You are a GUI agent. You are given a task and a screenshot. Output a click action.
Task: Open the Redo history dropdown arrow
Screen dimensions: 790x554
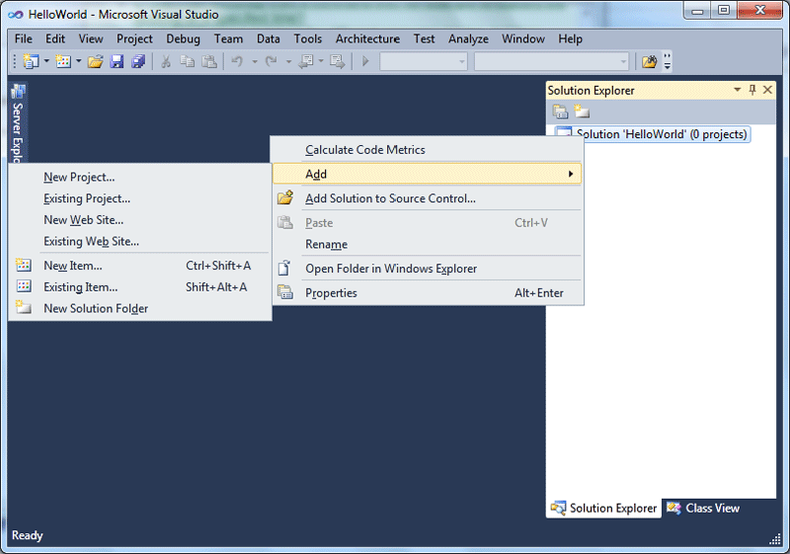coord(288,61)
